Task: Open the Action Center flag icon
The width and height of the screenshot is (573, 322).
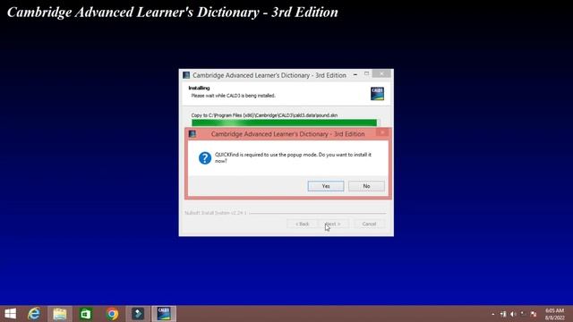Action: 534,314
